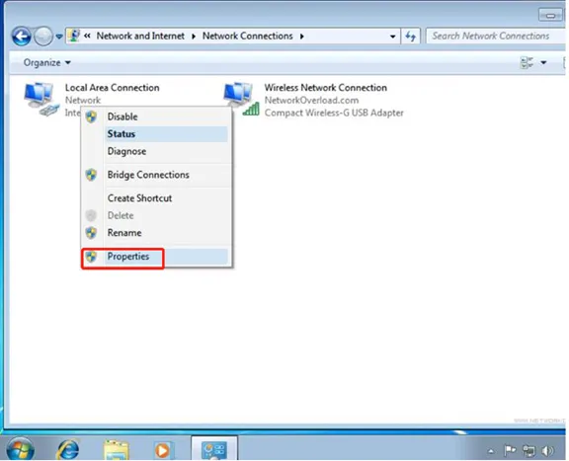
Task: Click the volume speaker tray icon
Action: coord(547,451)
